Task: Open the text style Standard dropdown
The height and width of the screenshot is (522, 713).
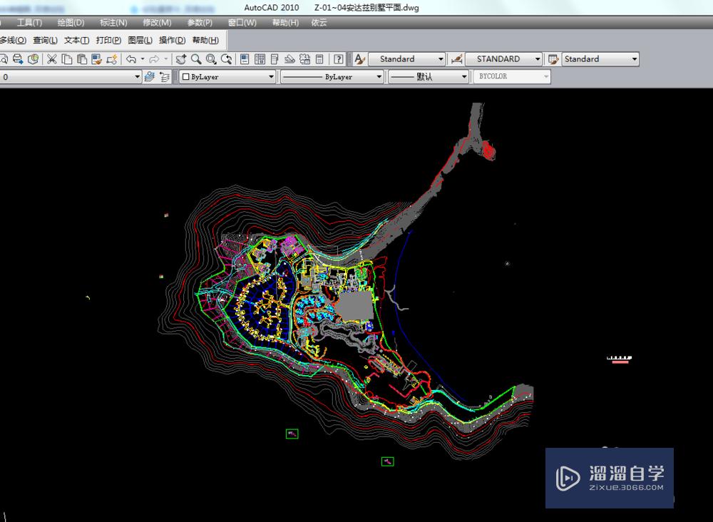Action: (x=406, y=59)
